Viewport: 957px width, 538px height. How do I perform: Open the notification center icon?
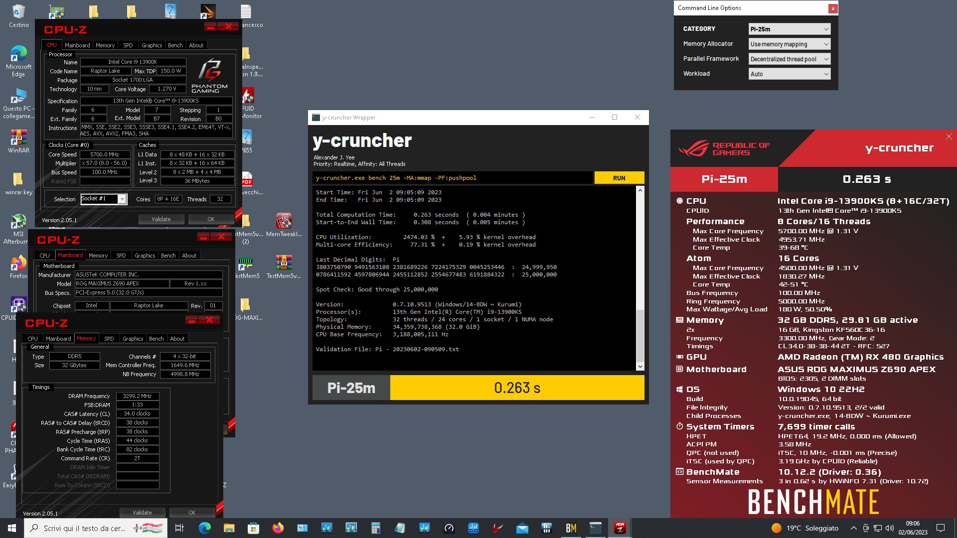click(x=941, y=528)
